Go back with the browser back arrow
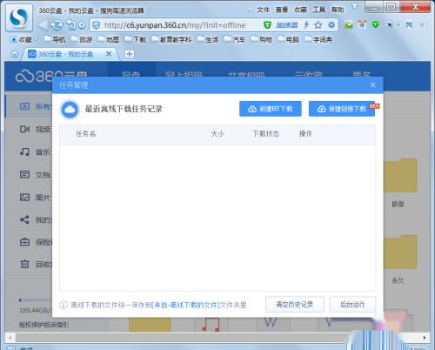This screenshot has height=350, width=435. (43, 25)
